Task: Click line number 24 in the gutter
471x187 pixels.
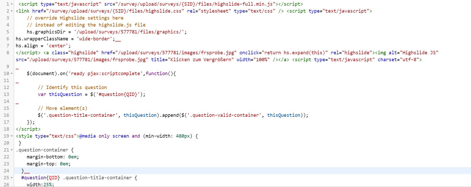Action: (x=6, y=171)
